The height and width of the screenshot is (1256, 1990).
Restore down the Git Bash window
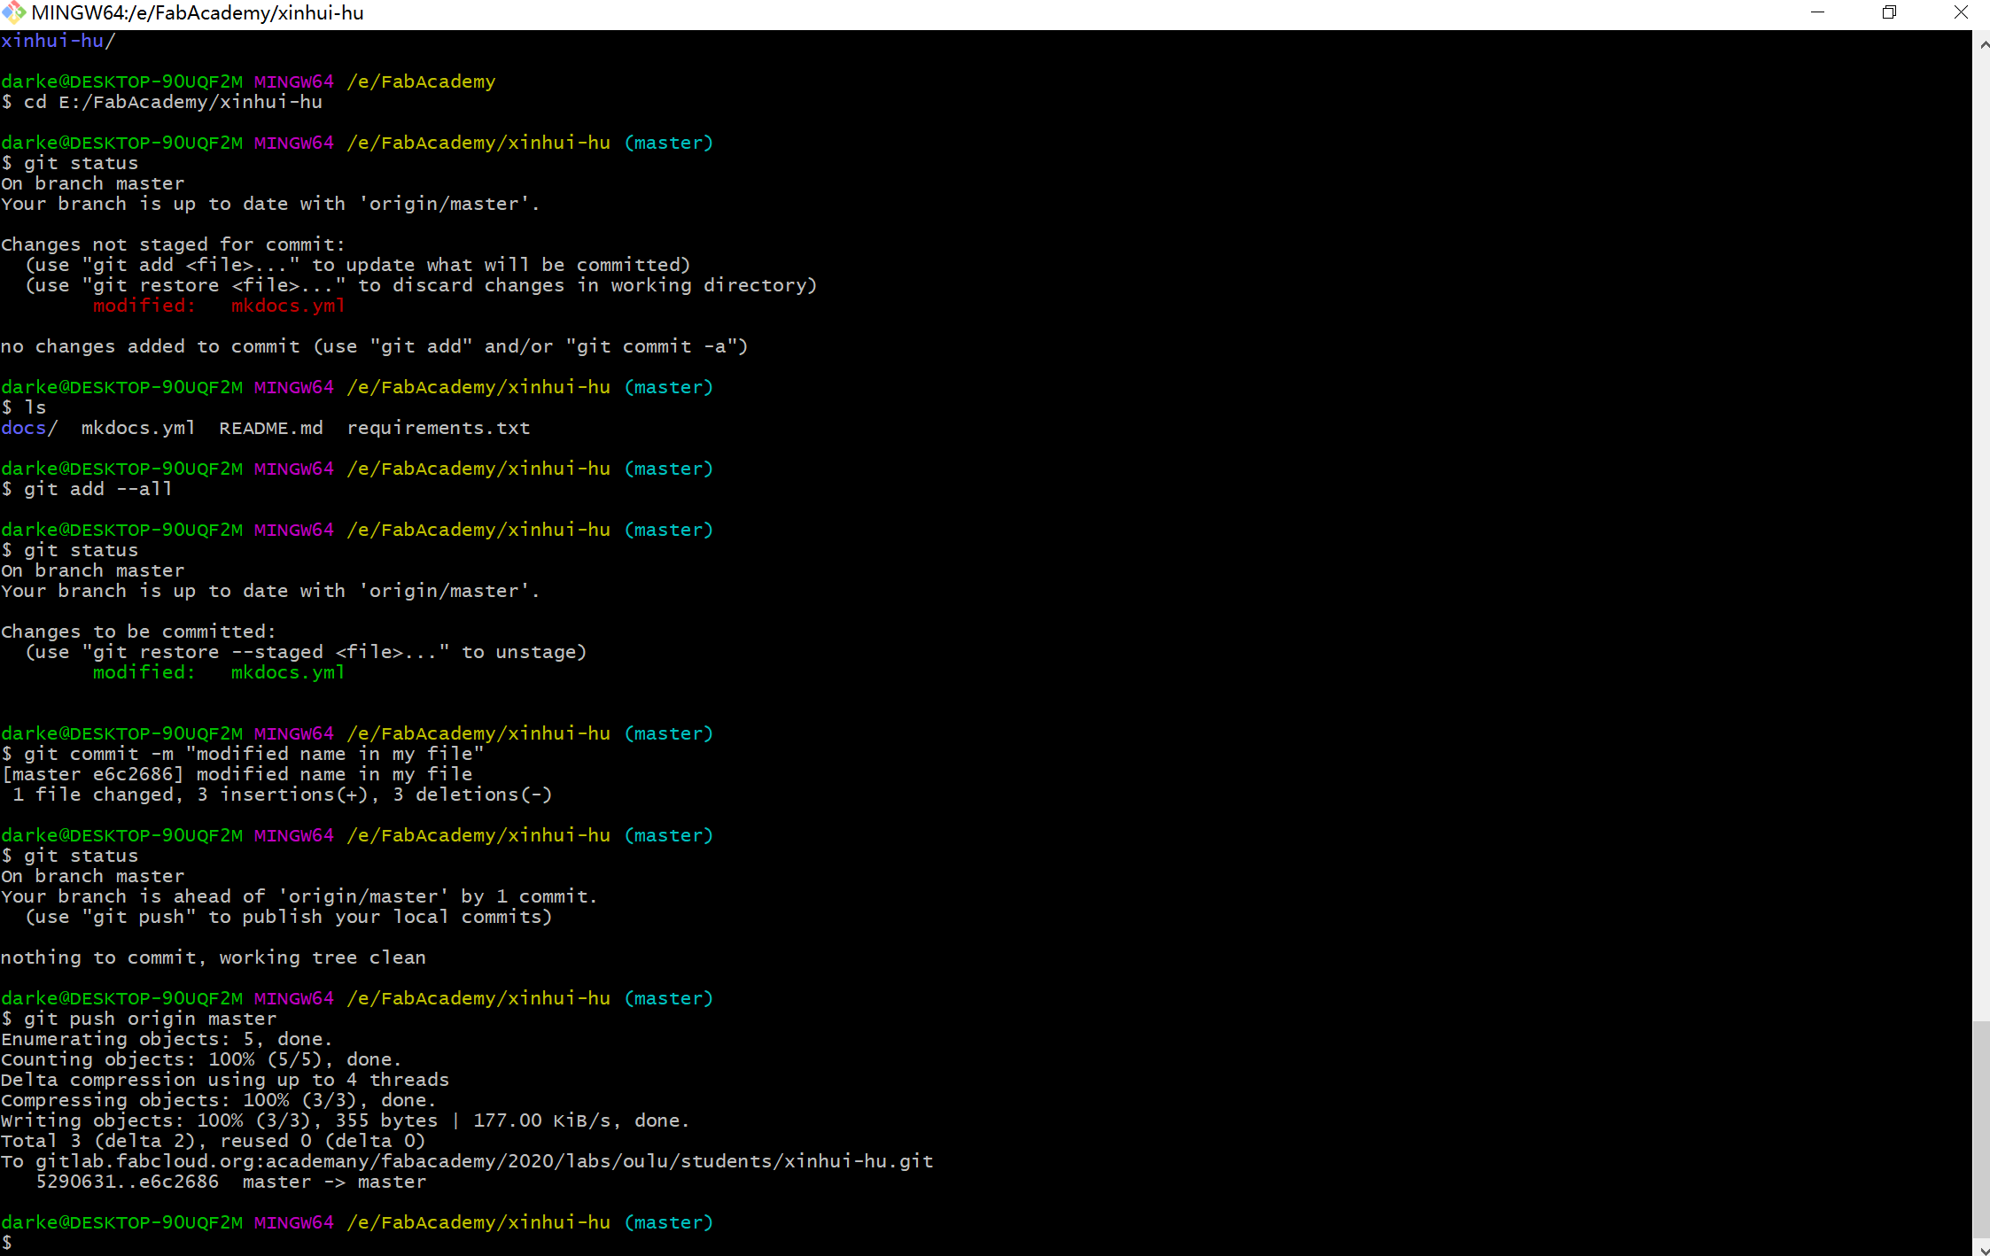pos(1889,12)
